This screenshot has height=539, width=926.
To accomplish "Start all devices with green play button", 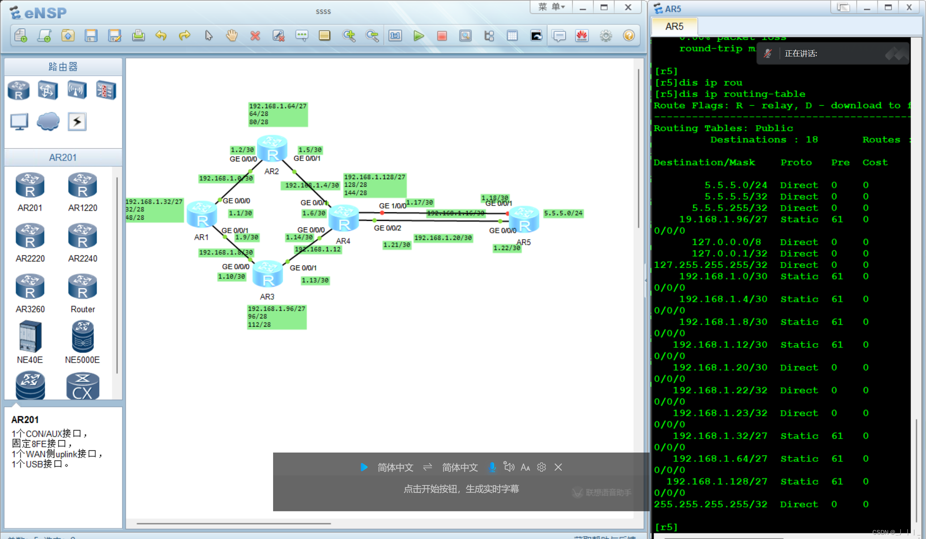I will (419, 36).
